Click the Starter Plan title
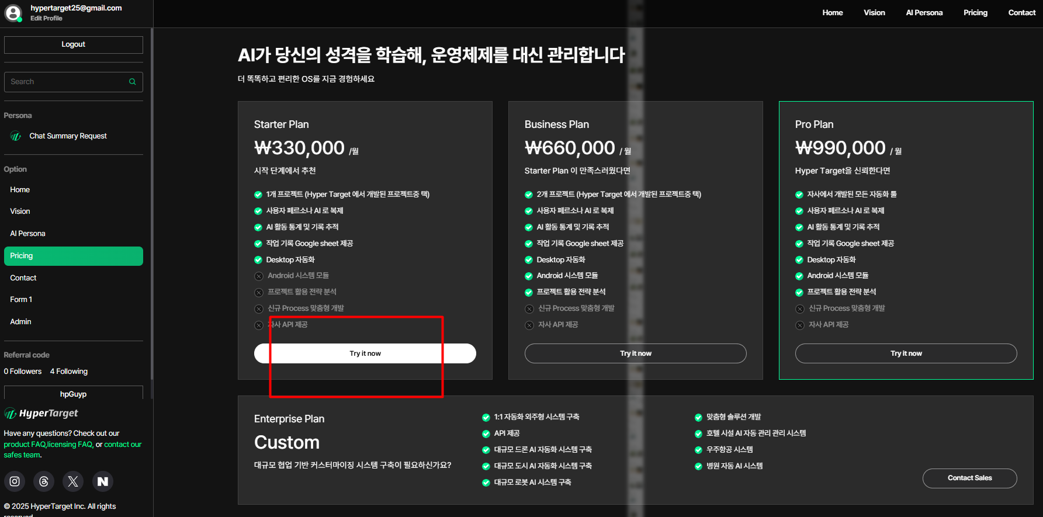Viewport: 1043px width, 517px height. tap(282, 124)
